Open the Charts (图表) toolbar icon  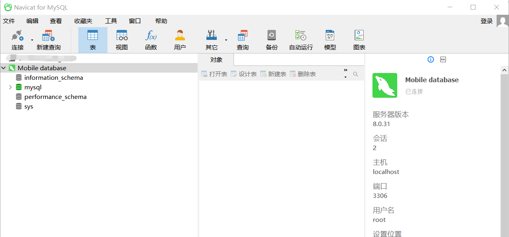(359, 36)
